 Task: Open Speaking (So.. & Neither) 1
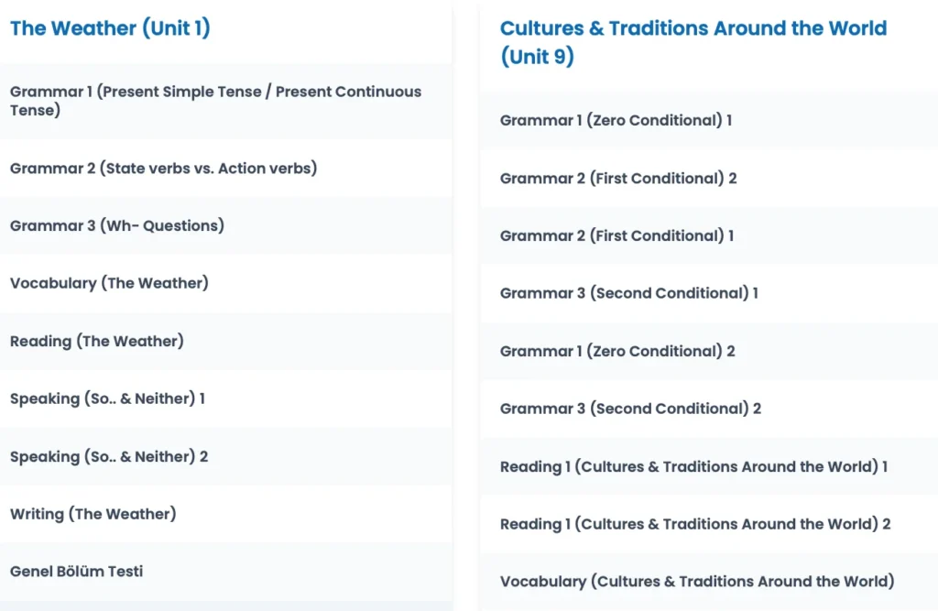pos(226,398)
